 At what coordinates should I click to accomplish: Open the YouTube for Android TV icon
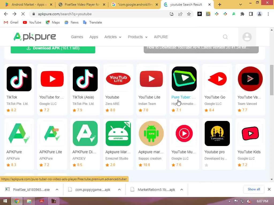coord(52,79)
